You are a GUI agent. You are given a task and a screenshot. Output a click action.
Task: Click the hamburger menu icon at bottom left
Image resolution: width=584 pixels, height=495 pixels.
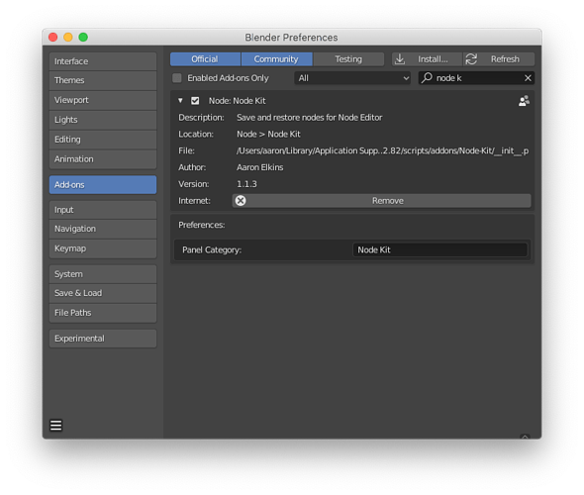55,425
